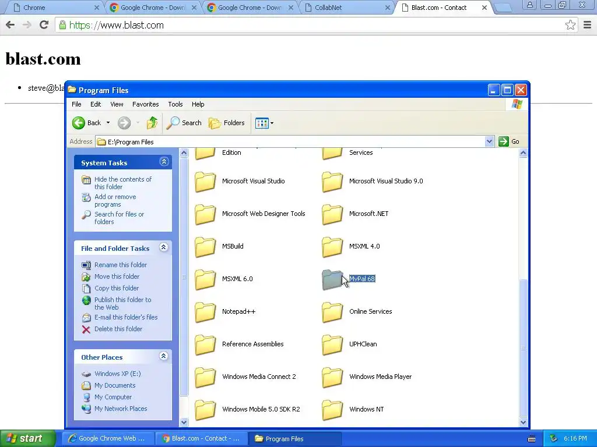
Task: Click the Up folder icon
Action: tap(152, 123)
